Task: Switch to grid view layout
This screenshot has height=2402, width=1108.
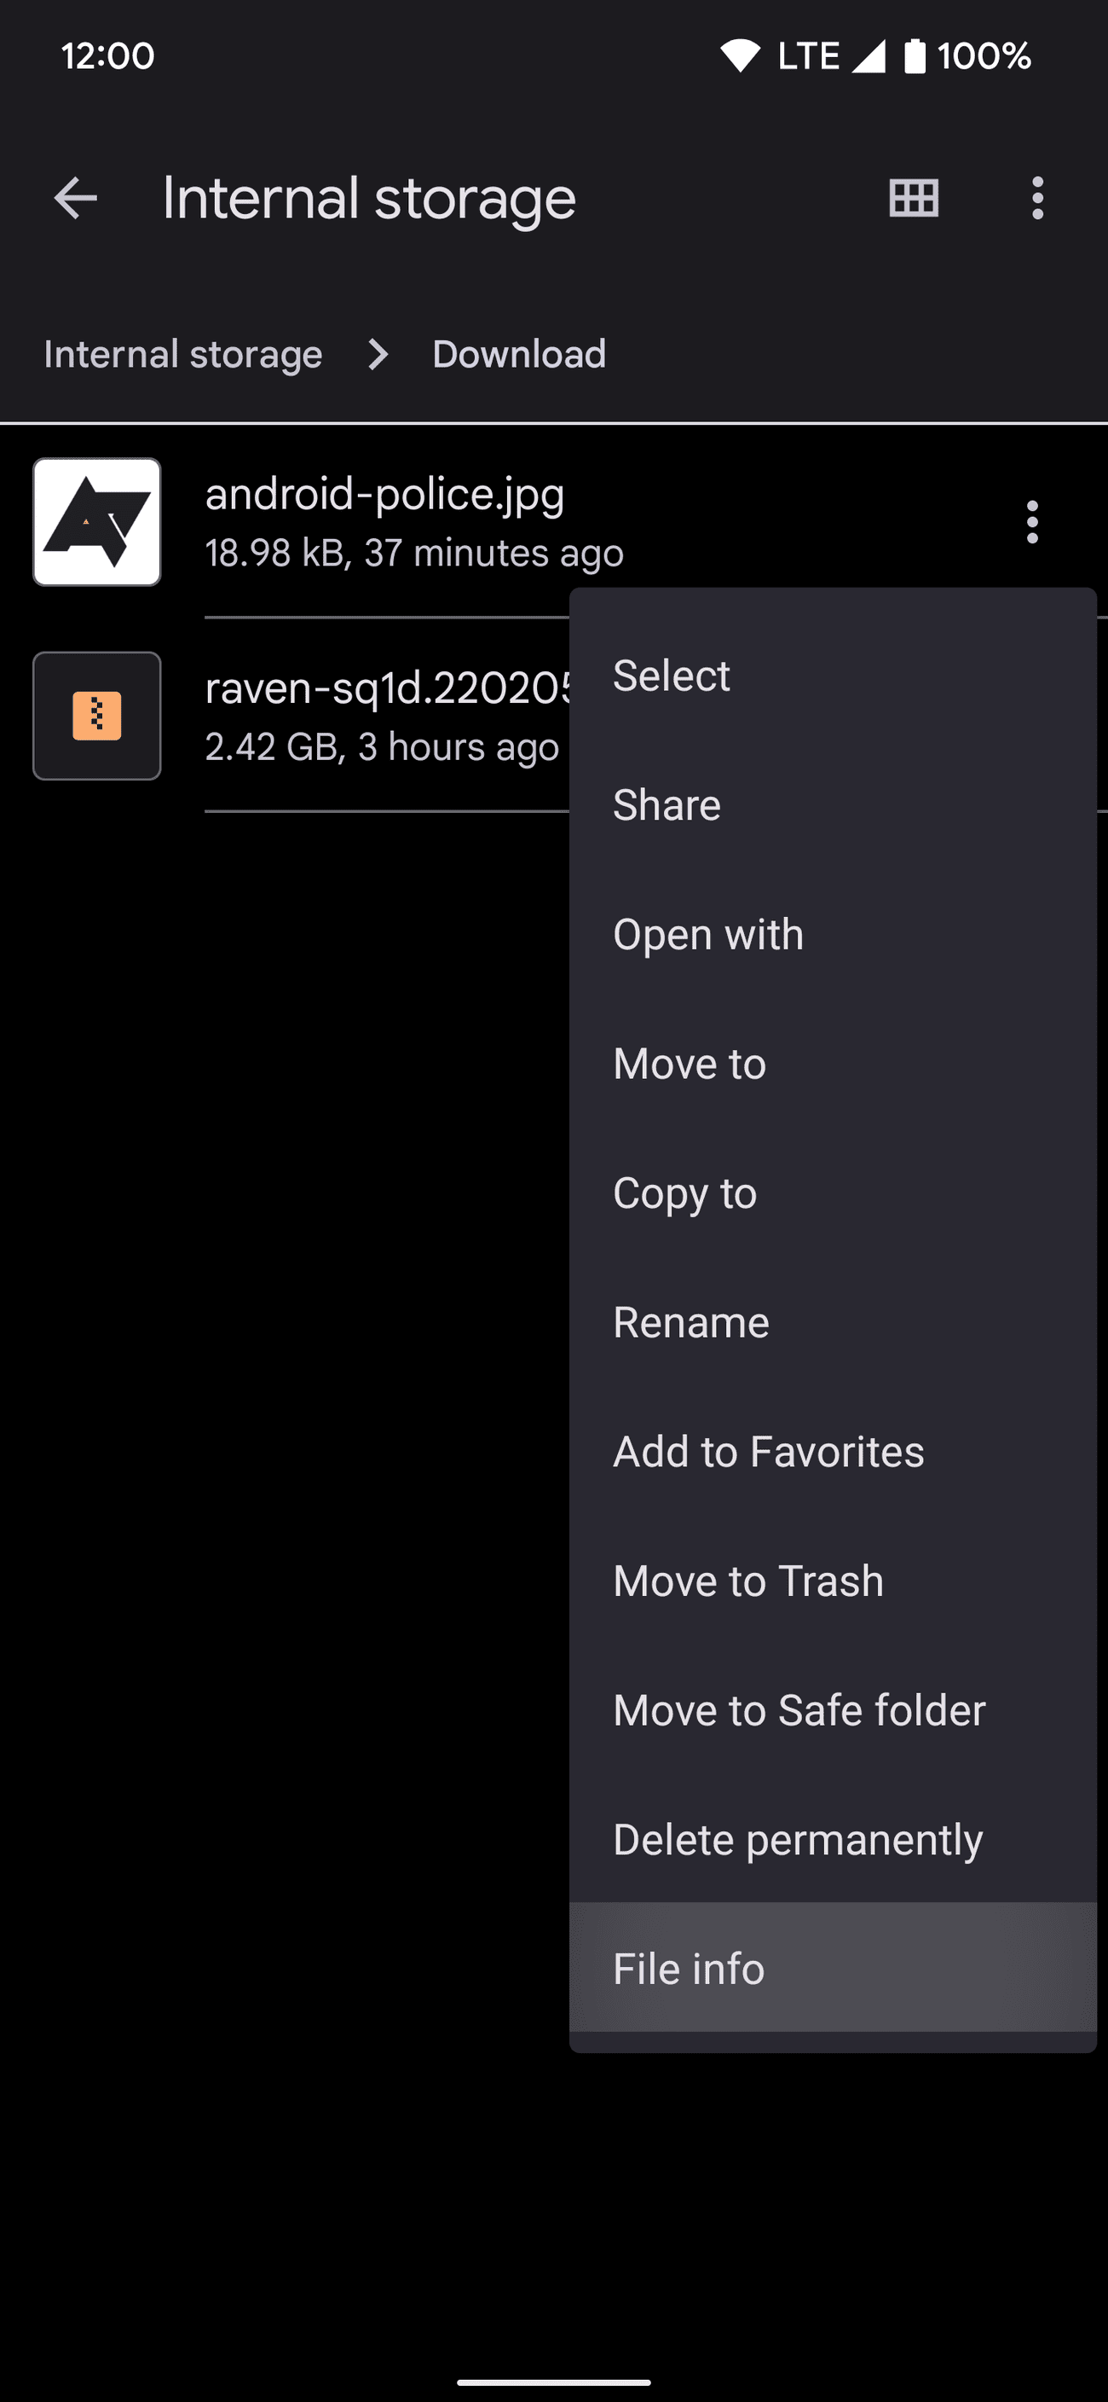Action: pos(913,198)
